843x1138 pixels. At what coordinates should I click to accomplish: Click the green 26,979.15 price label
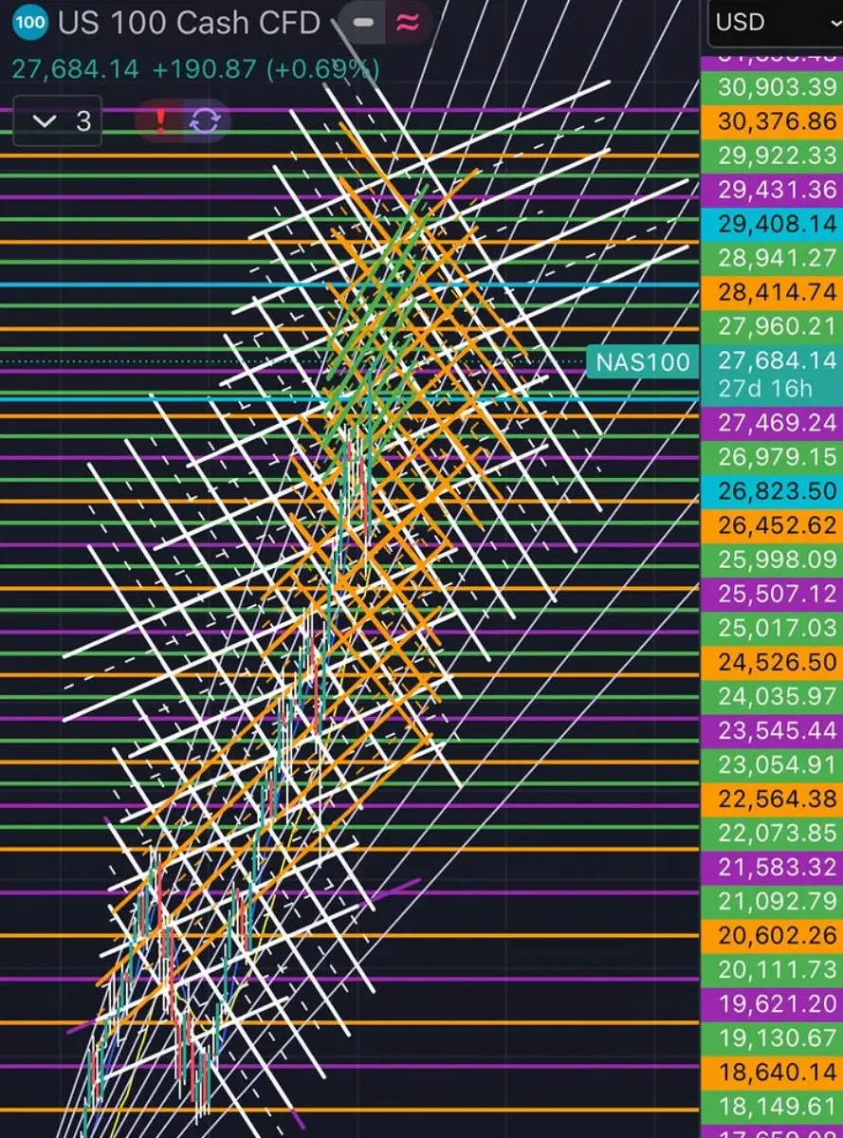pos(771,456)
